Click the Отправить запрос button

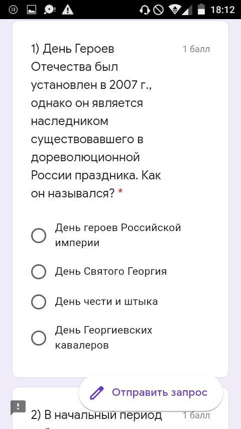pyautogui.click(x=151, y=393)
